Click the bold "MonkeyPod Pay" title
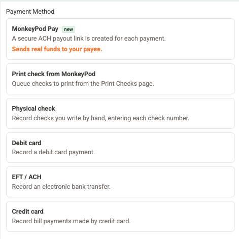This screenshot has height=239, width=239. click(x=35, y=29)
